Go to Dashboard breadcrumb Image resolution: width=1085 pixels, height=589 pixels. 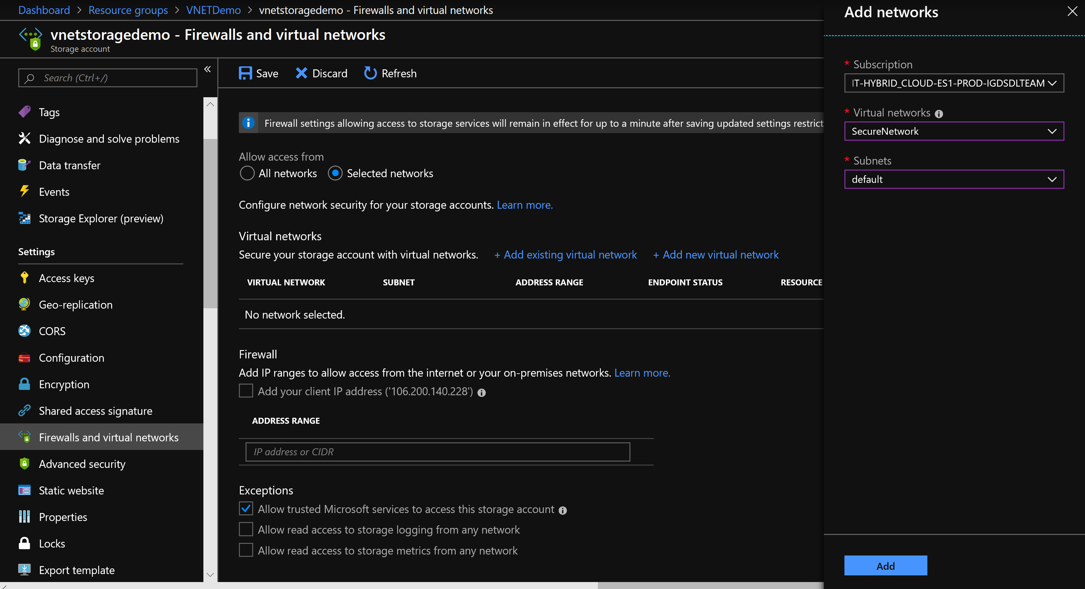click(44, 10)
